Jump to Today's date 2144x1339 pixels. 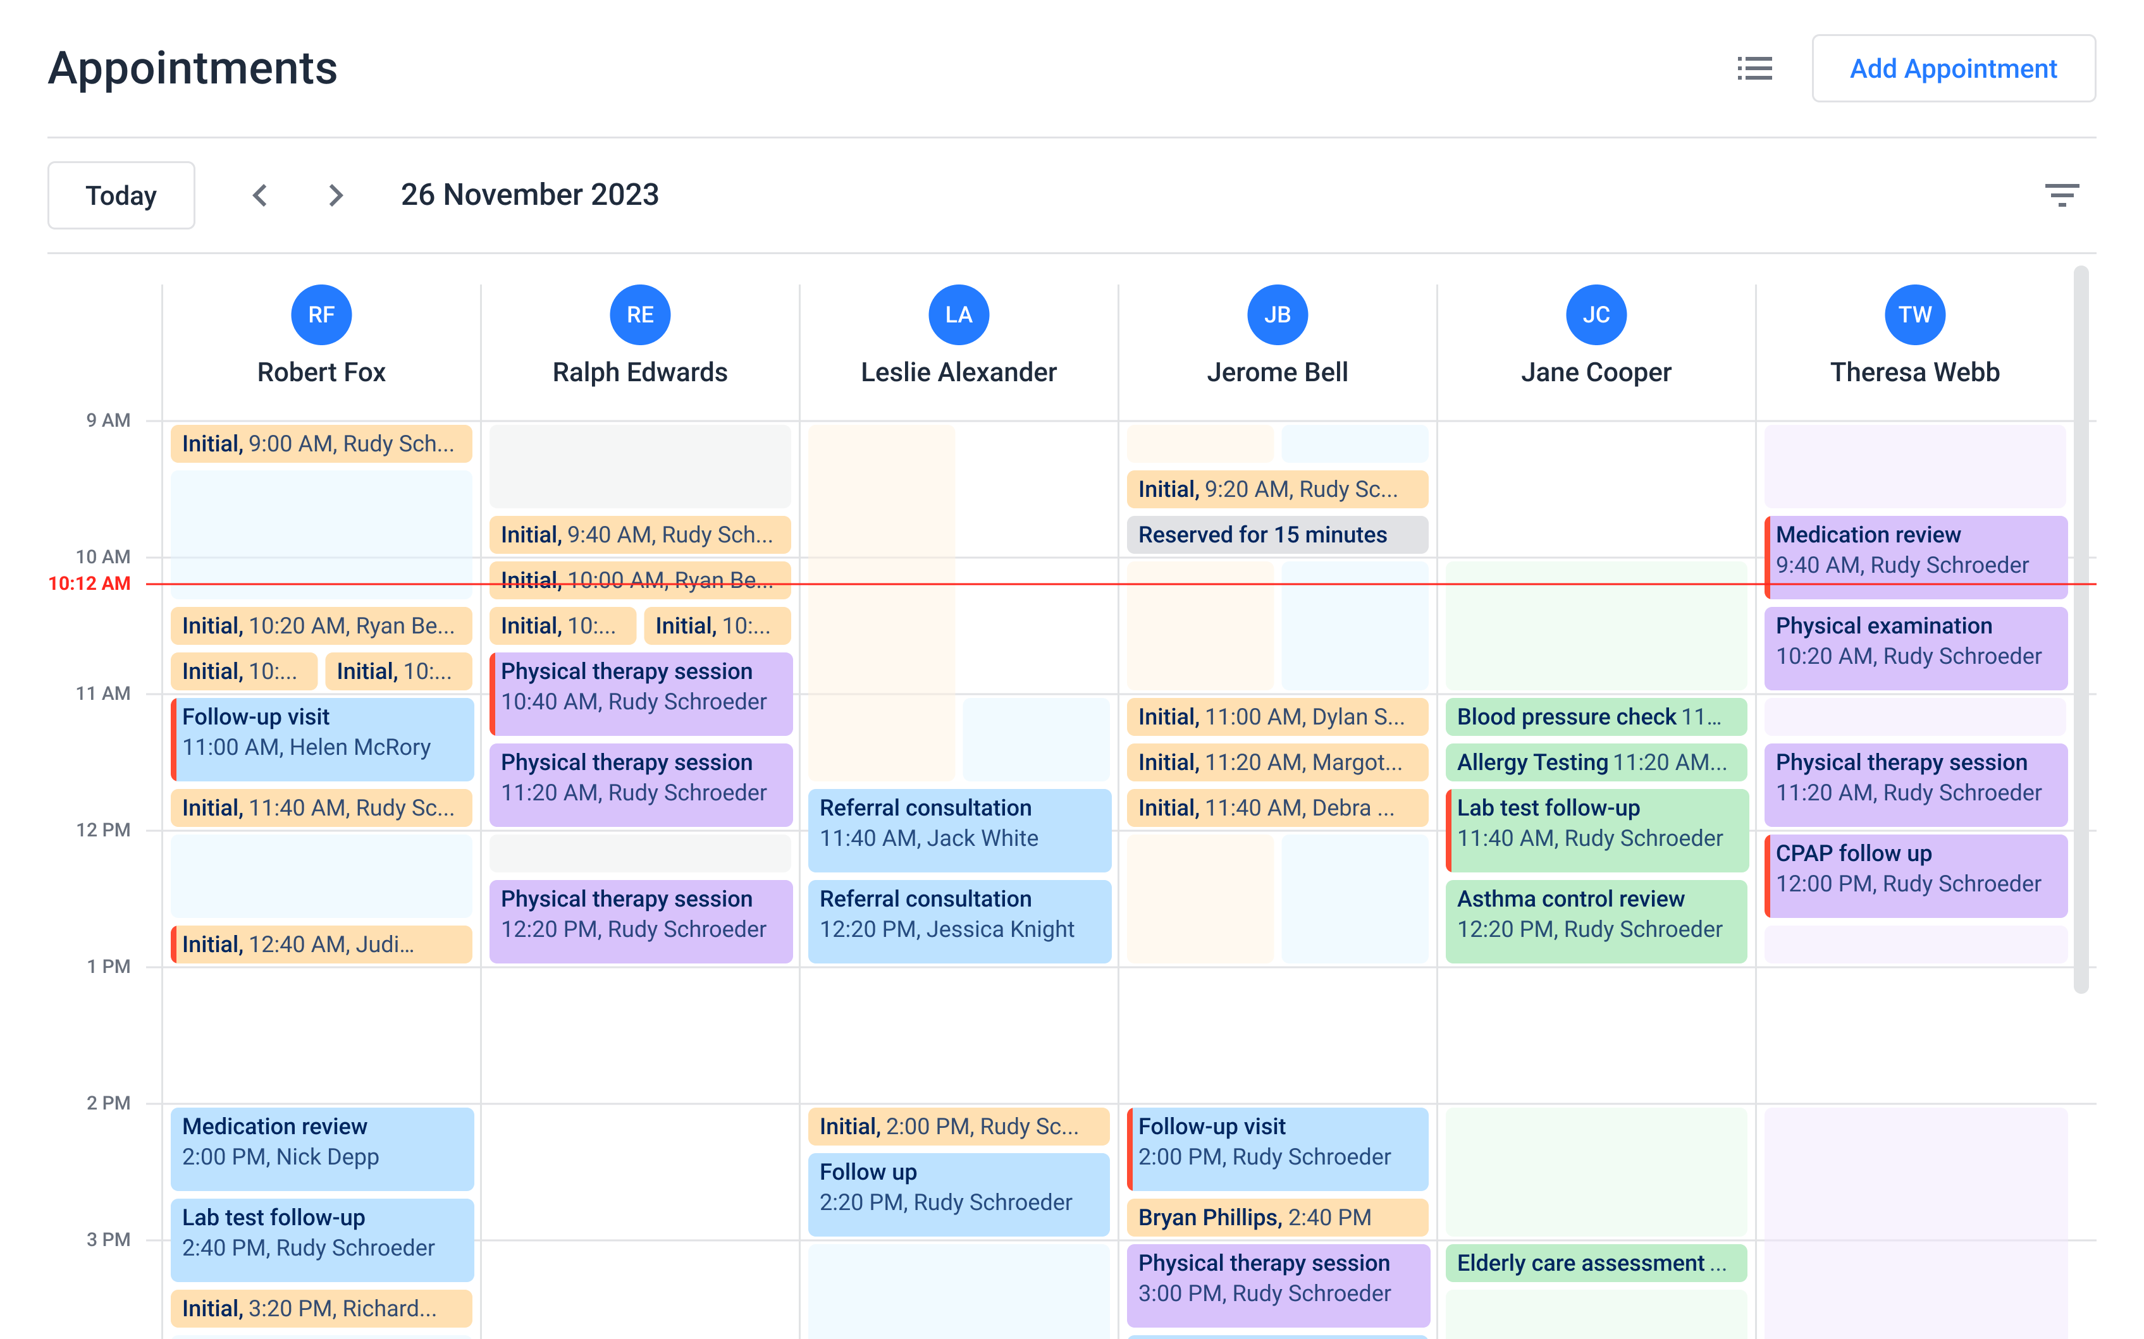tap(121, 195)
